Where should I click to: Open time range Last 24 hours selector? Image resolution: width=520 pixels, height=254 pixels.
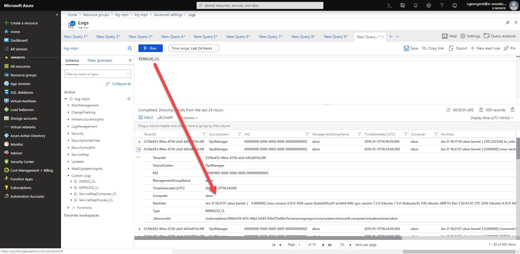pos(194,48)
